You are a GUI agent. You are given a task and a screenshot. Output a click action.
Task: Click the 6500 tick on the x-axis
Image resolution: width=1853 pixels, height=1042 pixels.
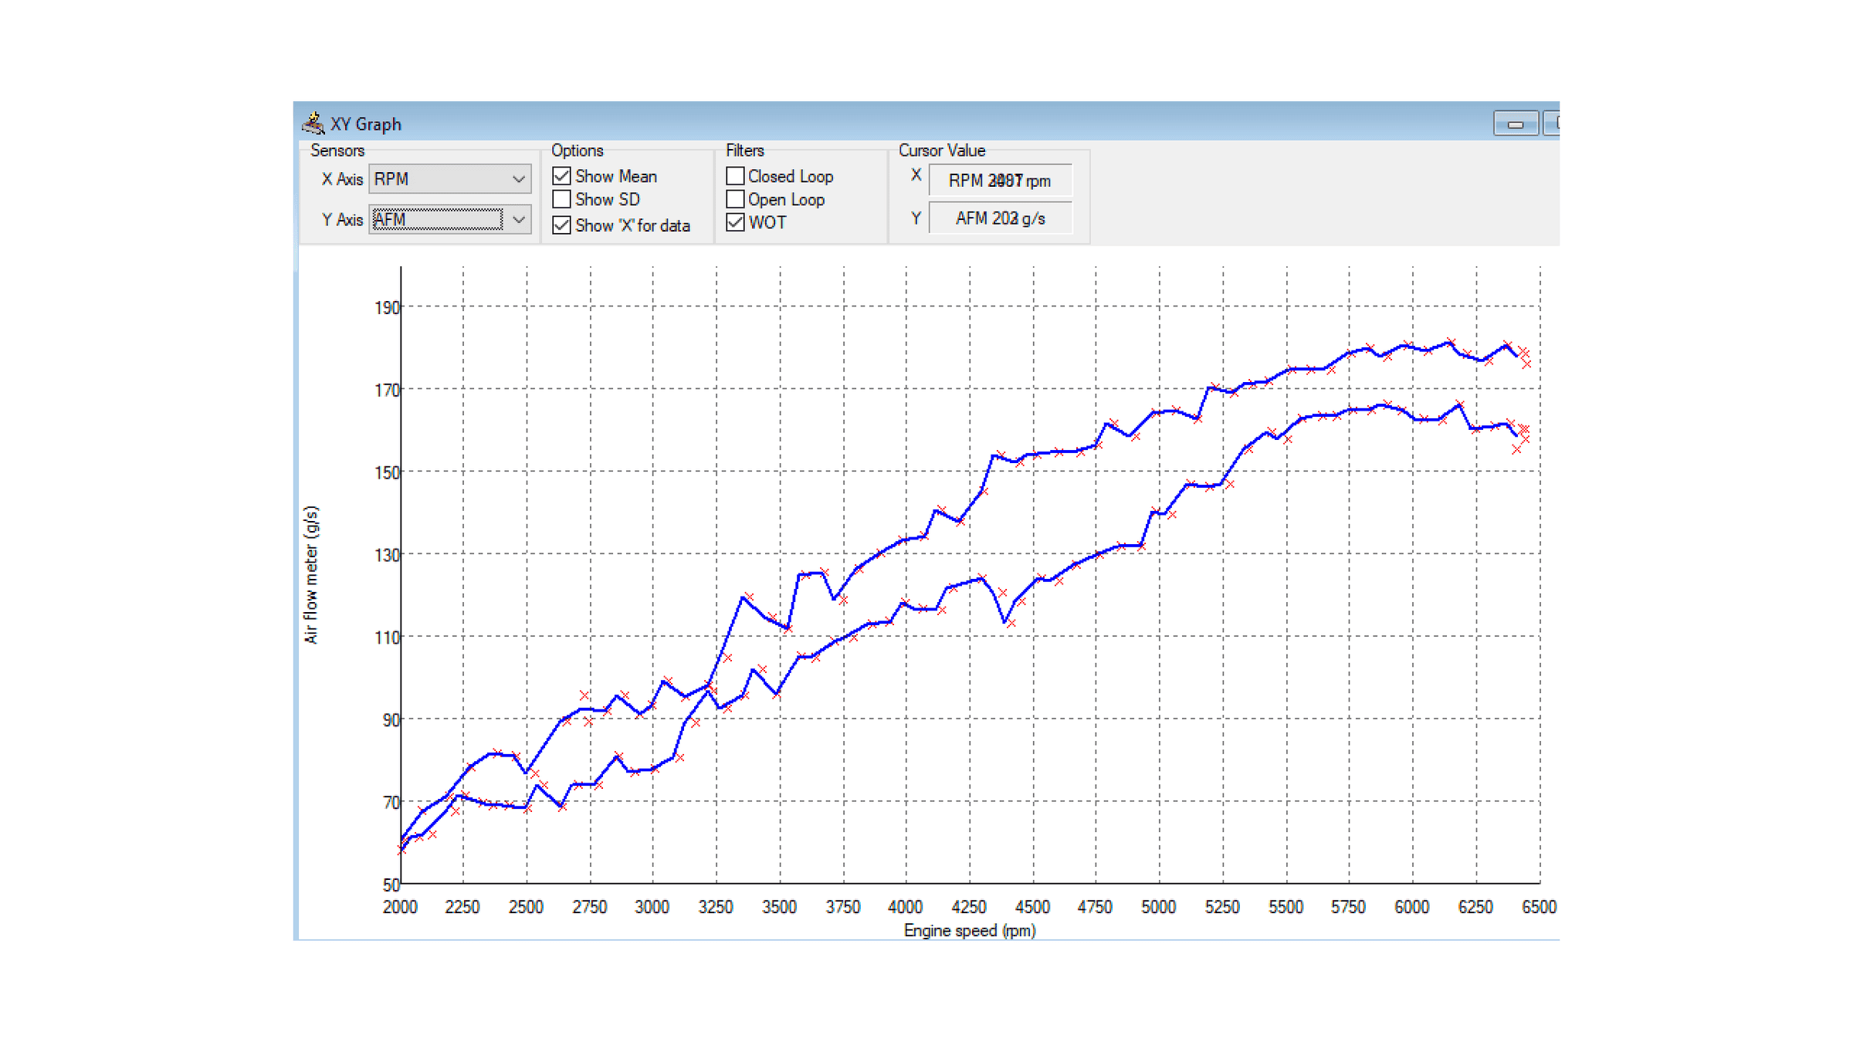click(x=1538, y=907)
